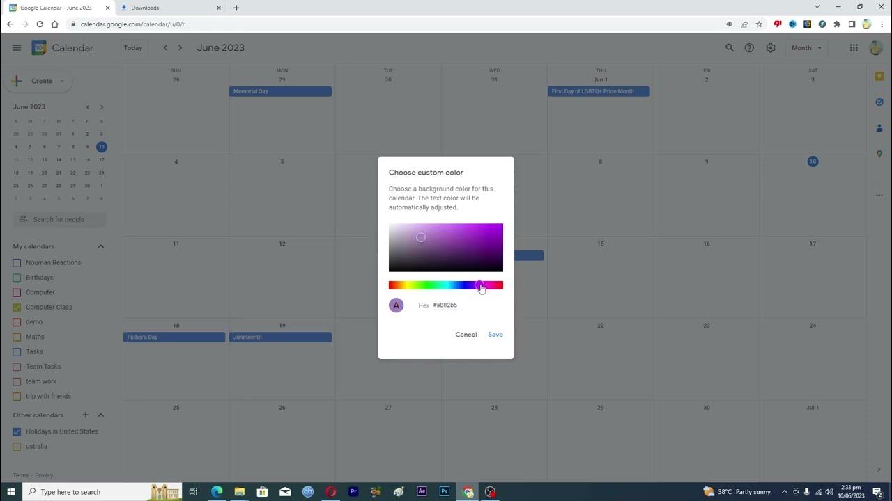Open Google Keep in the side panel
This screenshot has width=892, height=501.
point(879,77)
